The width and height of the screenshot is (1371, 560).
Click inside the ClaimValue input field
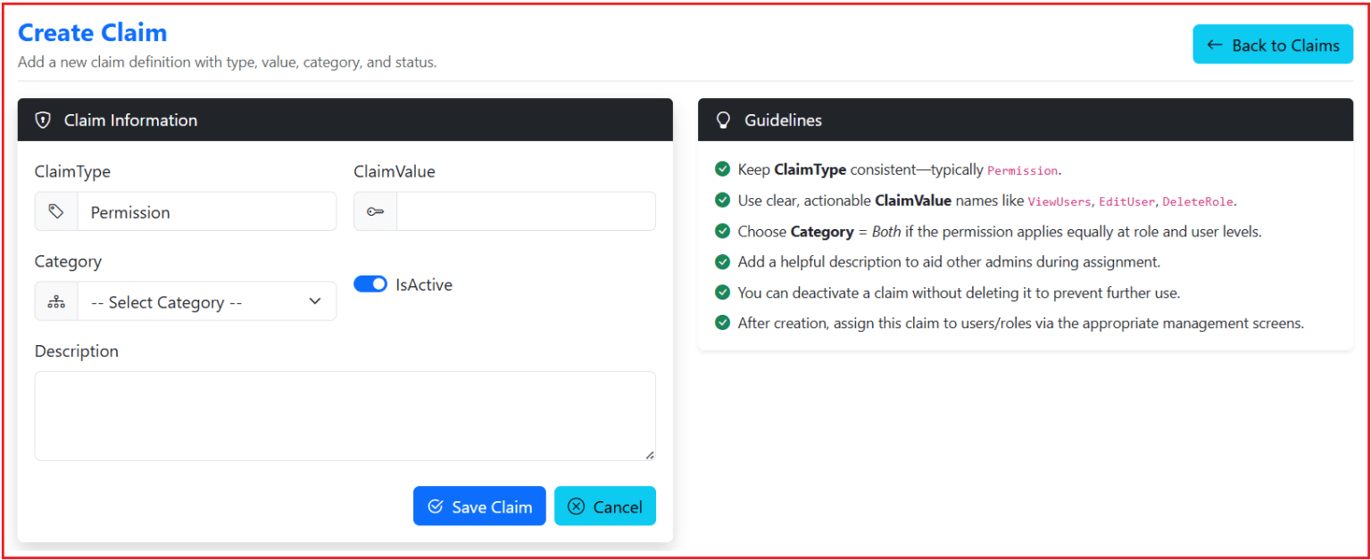(527, 211)
